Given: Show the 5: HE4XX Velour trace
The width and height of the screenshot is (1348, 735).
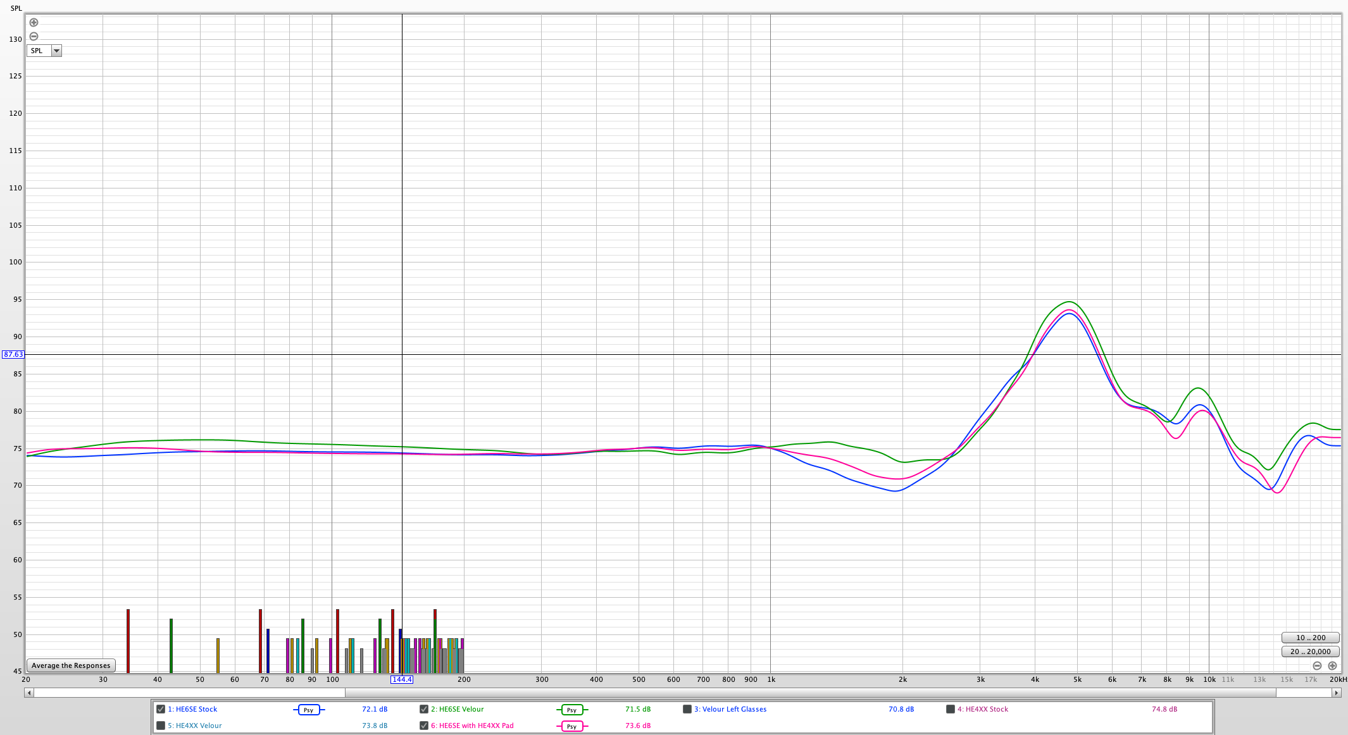Looking at the screenshot, I should click(x=161, y=726).
